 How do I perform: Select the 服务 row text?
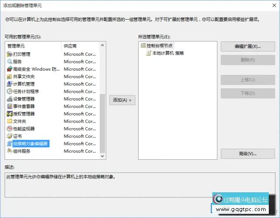(17, 61)
